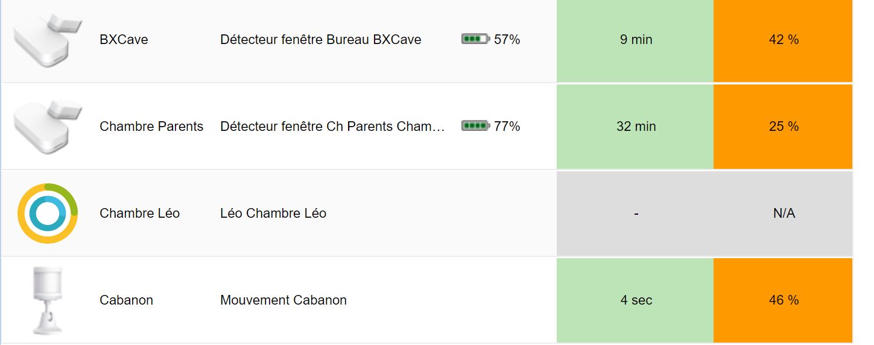874x345 pixels.
Task: Click the 57% battery level icon
Action: pyautogui.click(x=475, y=40)
